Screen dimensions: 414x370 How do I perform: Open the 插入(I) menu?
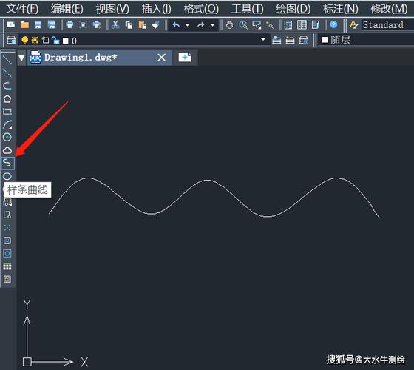click(157, 9)
